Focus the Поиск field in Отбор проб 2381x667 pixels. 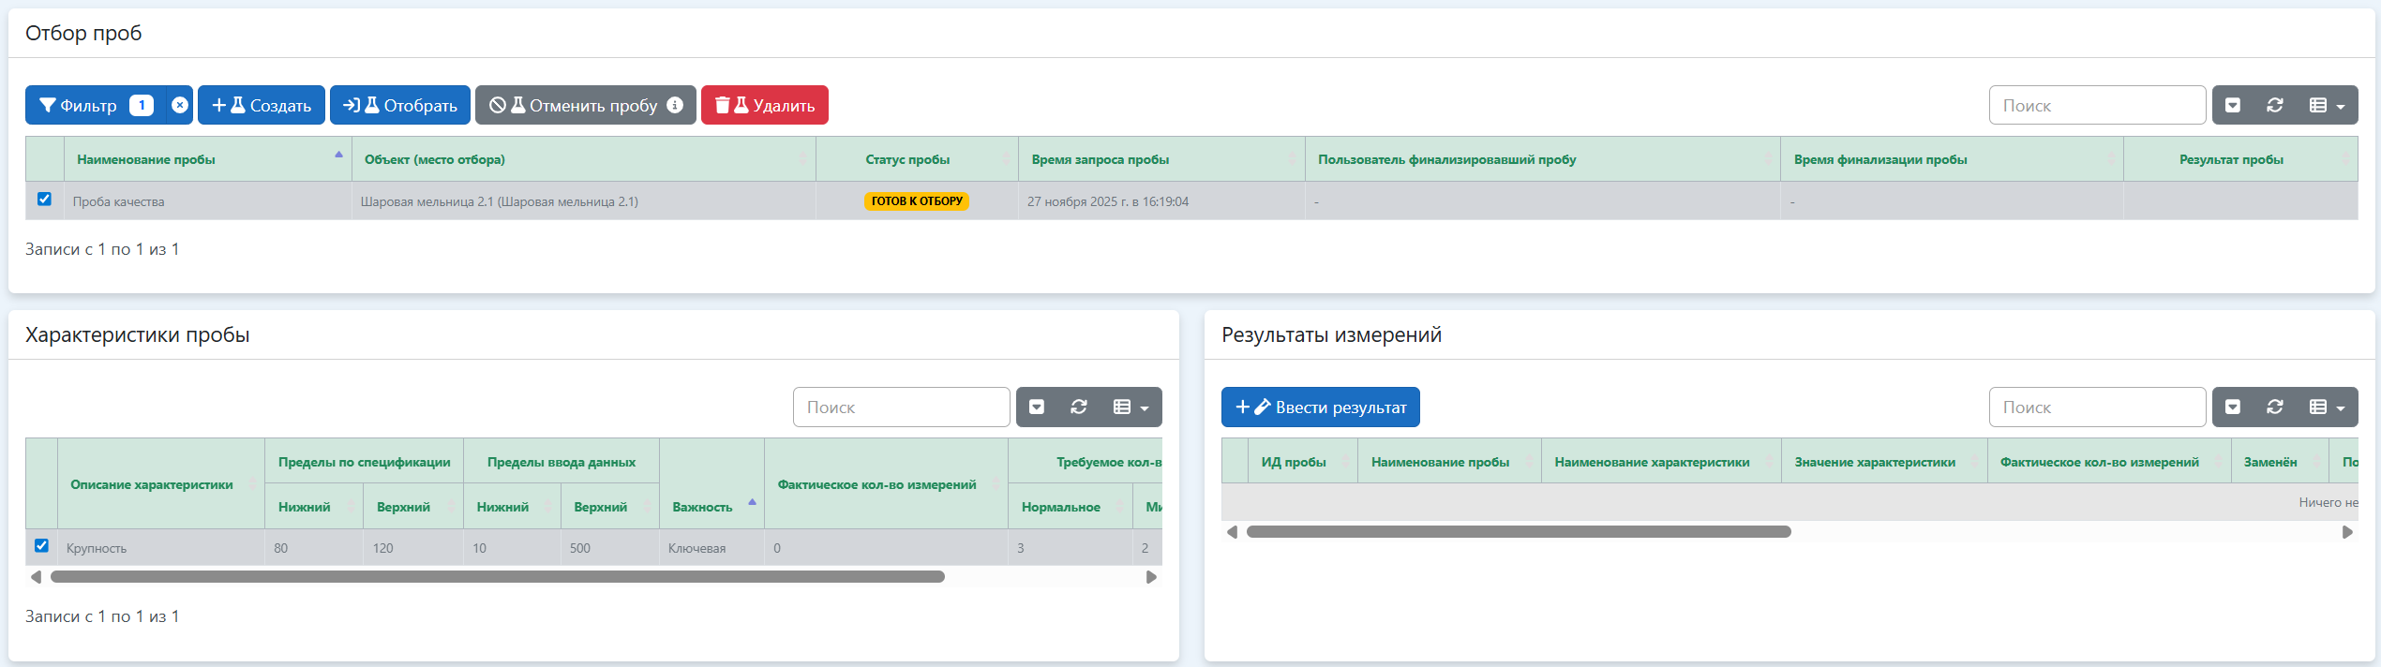2096,105
